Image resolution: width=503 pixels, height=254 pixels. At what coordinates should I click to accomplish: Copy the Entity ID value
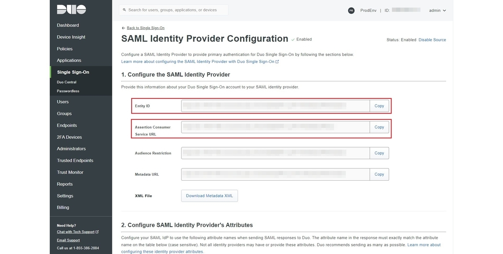379,106
